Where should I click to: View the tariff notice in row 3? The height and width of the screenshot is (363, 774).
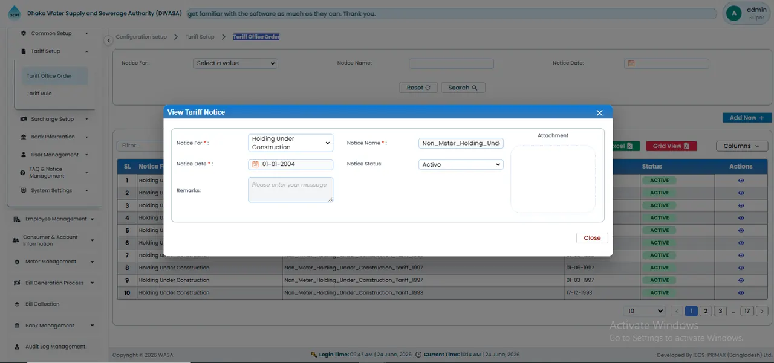pos(741,205)
